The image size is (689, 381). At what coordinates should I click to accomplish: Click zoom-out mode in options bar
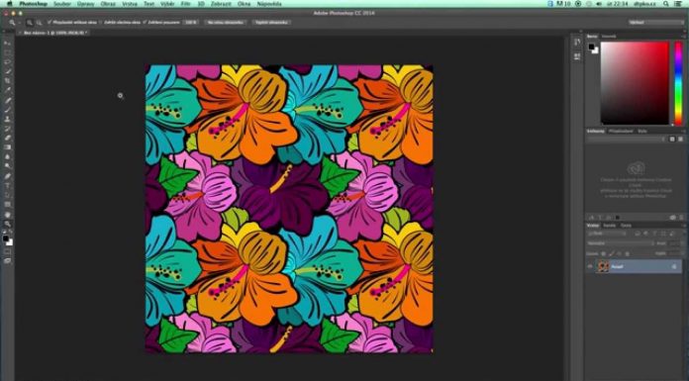pyautogui.click(x=39, y=22)
